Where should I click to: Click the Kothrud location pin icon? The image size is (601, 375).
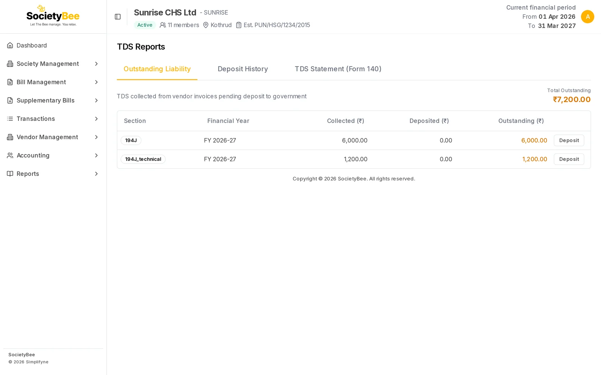[x=206, y=25]
